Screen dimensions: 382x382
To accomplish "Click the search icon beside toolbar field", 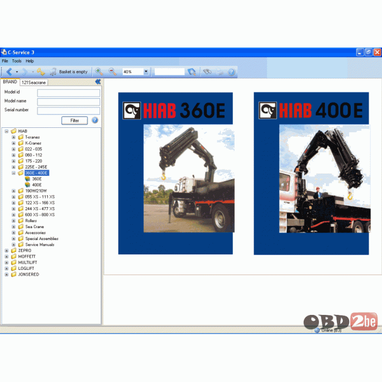I will [191, 72].
